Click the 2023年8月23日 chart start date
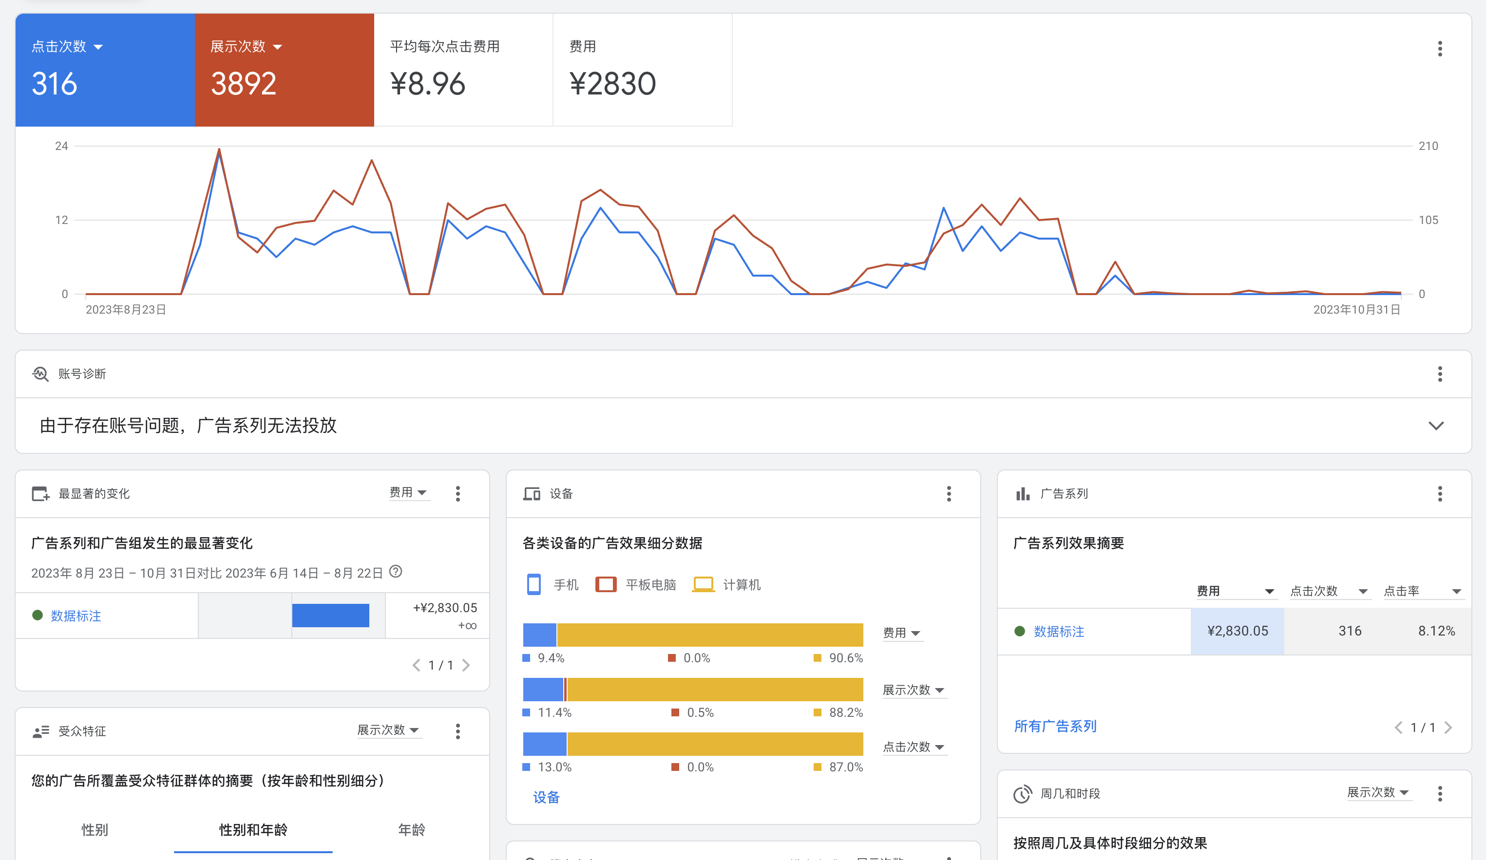 (126, 310)
